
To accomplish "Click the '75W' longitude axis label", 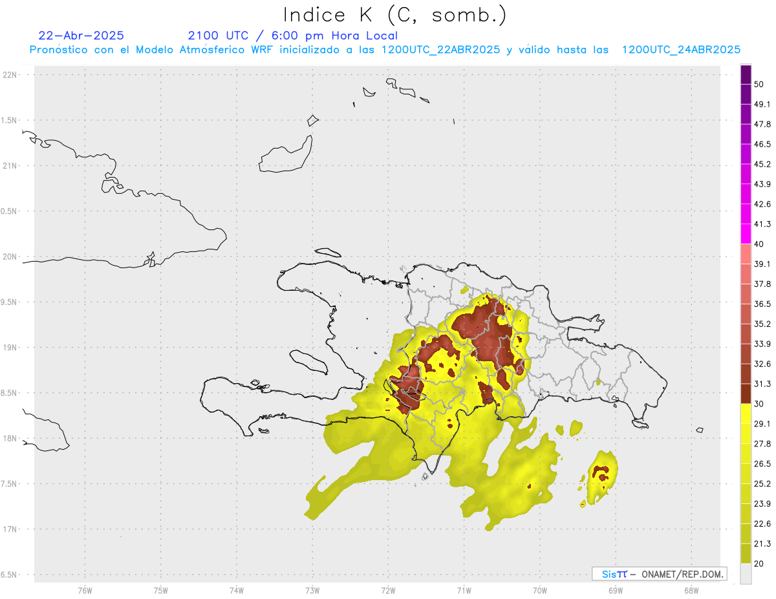I will click(x=160, y=591).
